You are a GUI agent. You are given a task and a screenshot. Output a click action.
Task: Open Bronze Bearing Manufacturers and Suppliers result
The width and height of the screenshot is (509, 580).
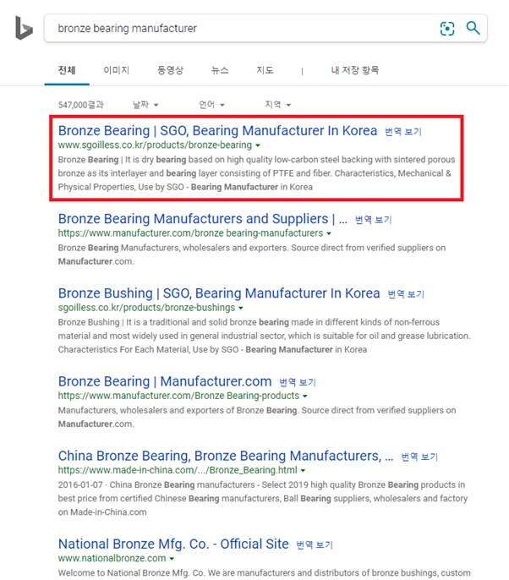(x=203, y=219)
